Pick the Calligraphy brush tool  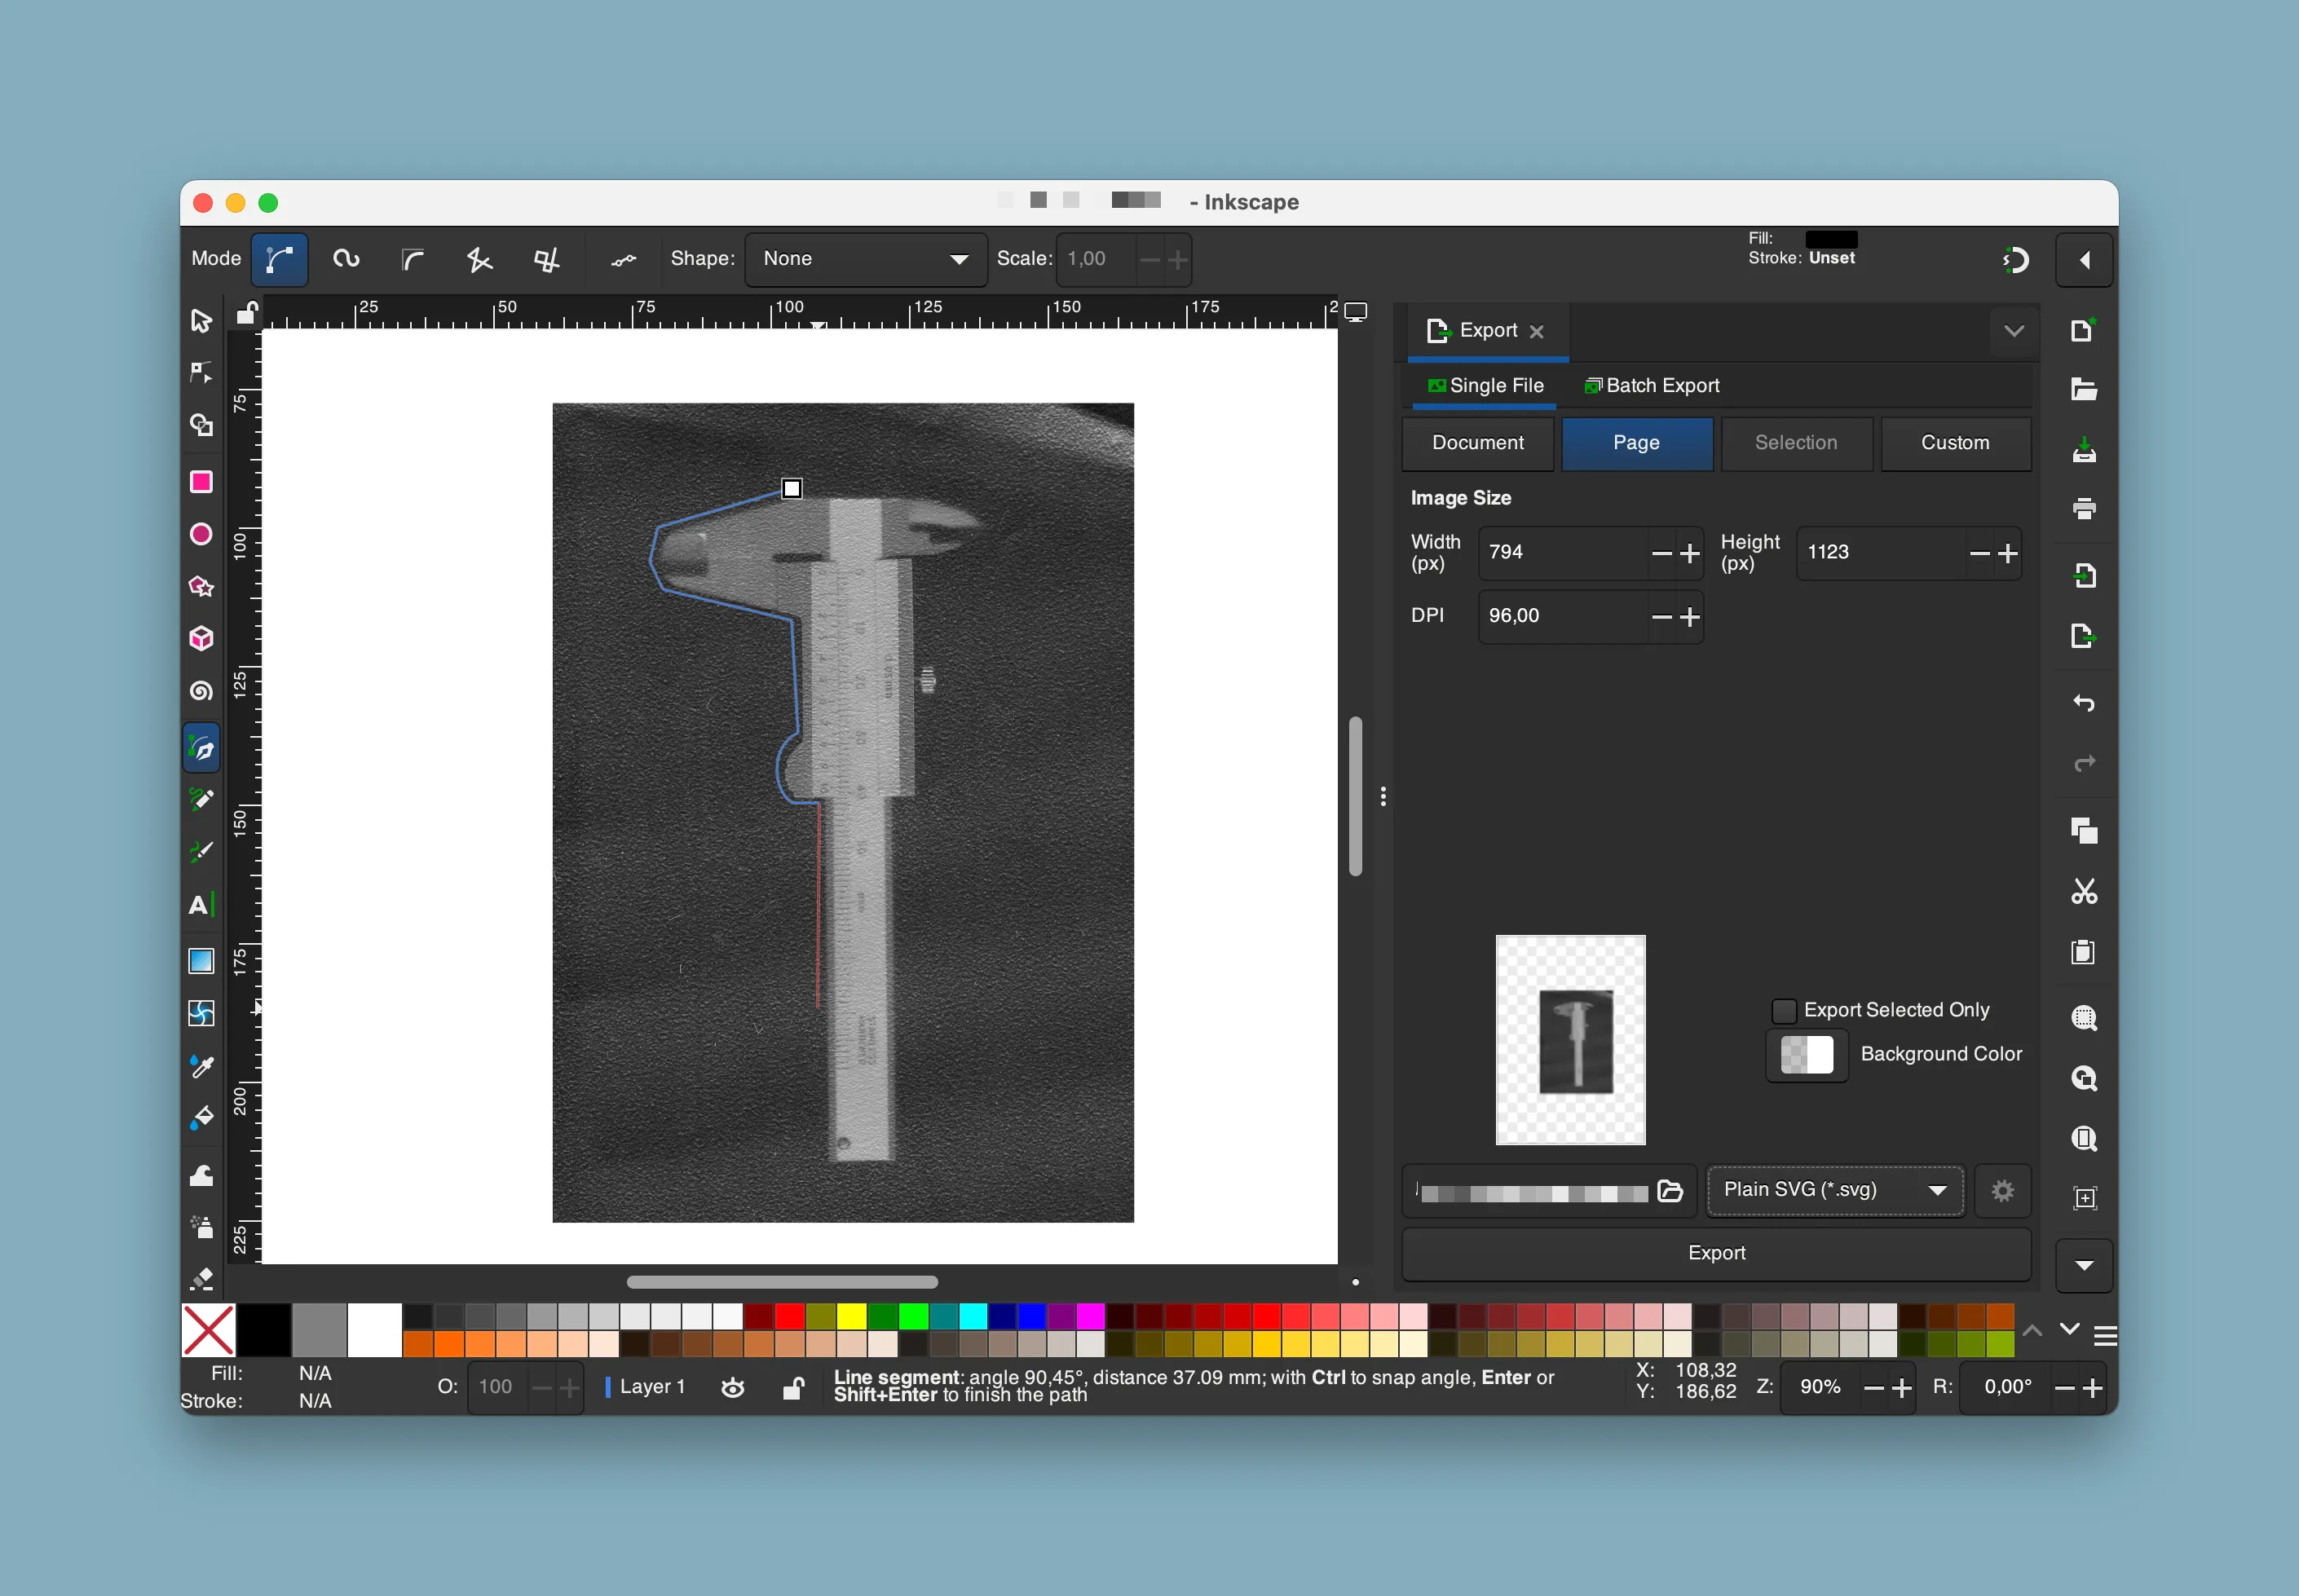coord(201,851)
